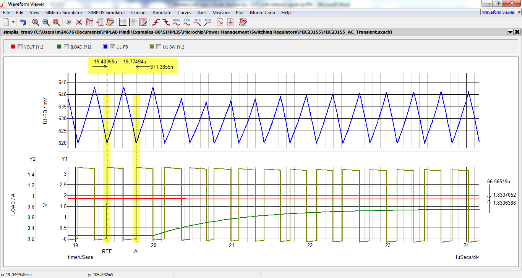Viewport: 522px width, 278px height.
Task: Click the vertical zoom magnifier icon
Action: [x=36, y=22]
